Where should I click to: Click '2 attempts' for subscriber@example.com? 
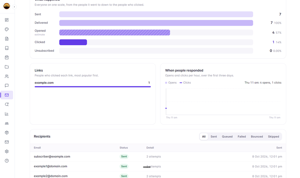tap(154, 157)
